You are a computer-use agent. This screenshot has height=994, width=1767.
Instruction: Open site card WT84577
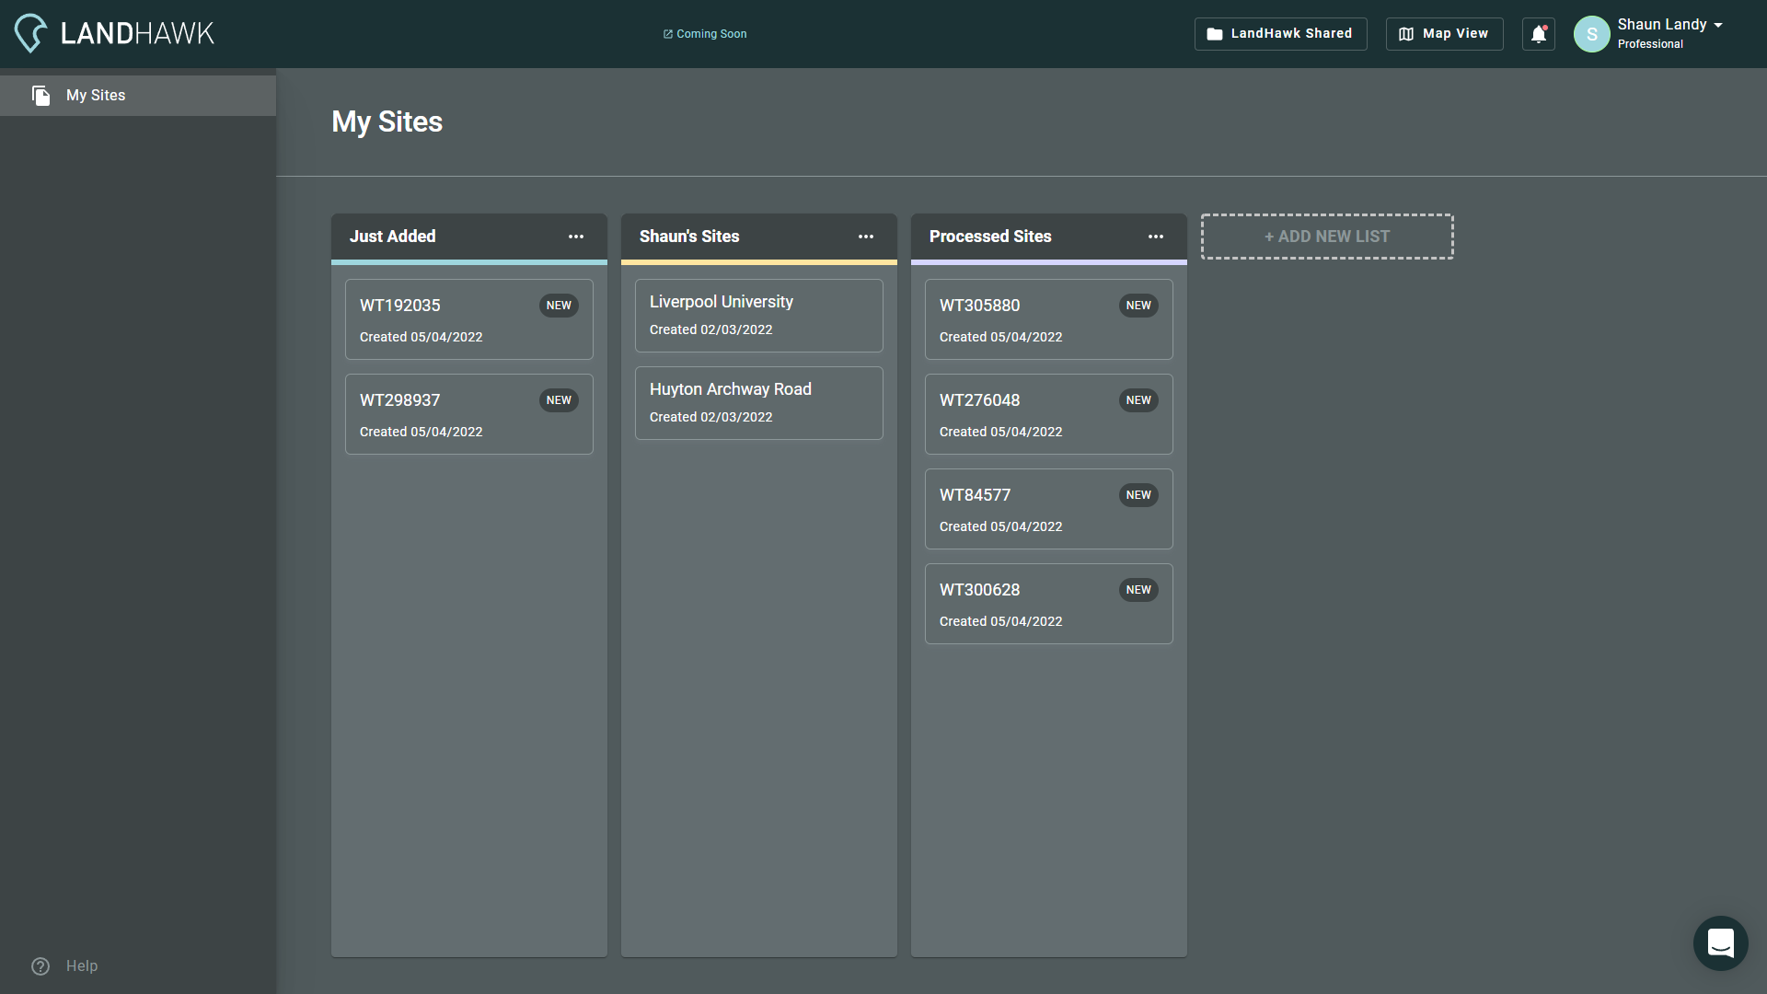coord(1049,509)
